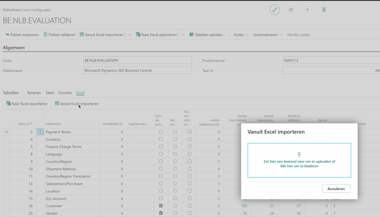Expand the Automatiseren dropdown menu
Viewport: 380px width, 217px height.
pos(268,35)
